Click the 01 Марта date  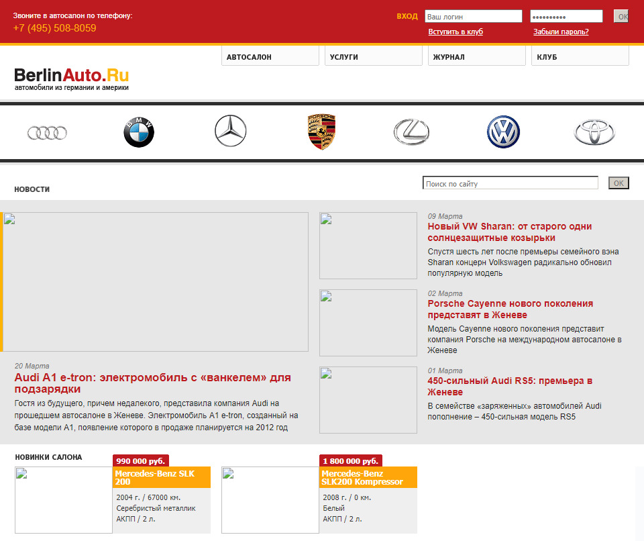pyautogui.click(x=445, y=371)
